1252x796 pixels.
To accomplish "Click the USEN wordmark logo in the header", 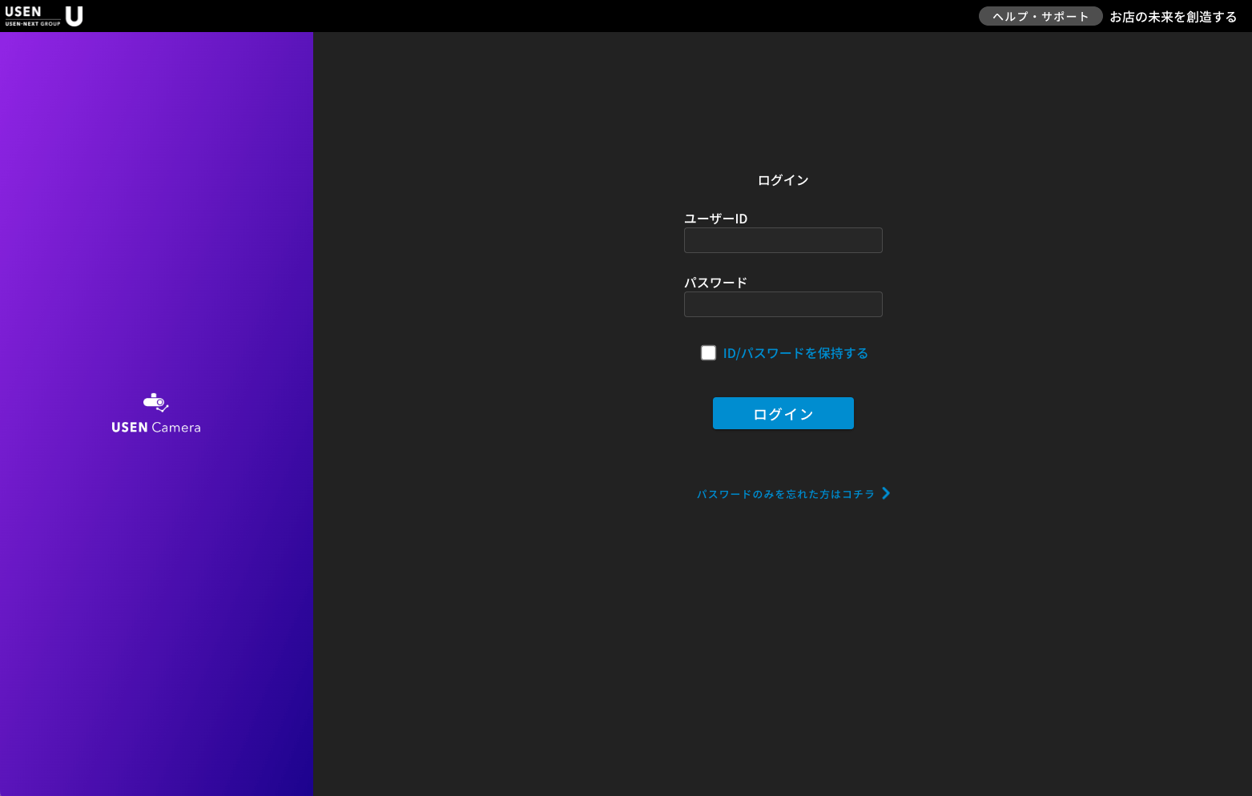I will pos(23,11).
